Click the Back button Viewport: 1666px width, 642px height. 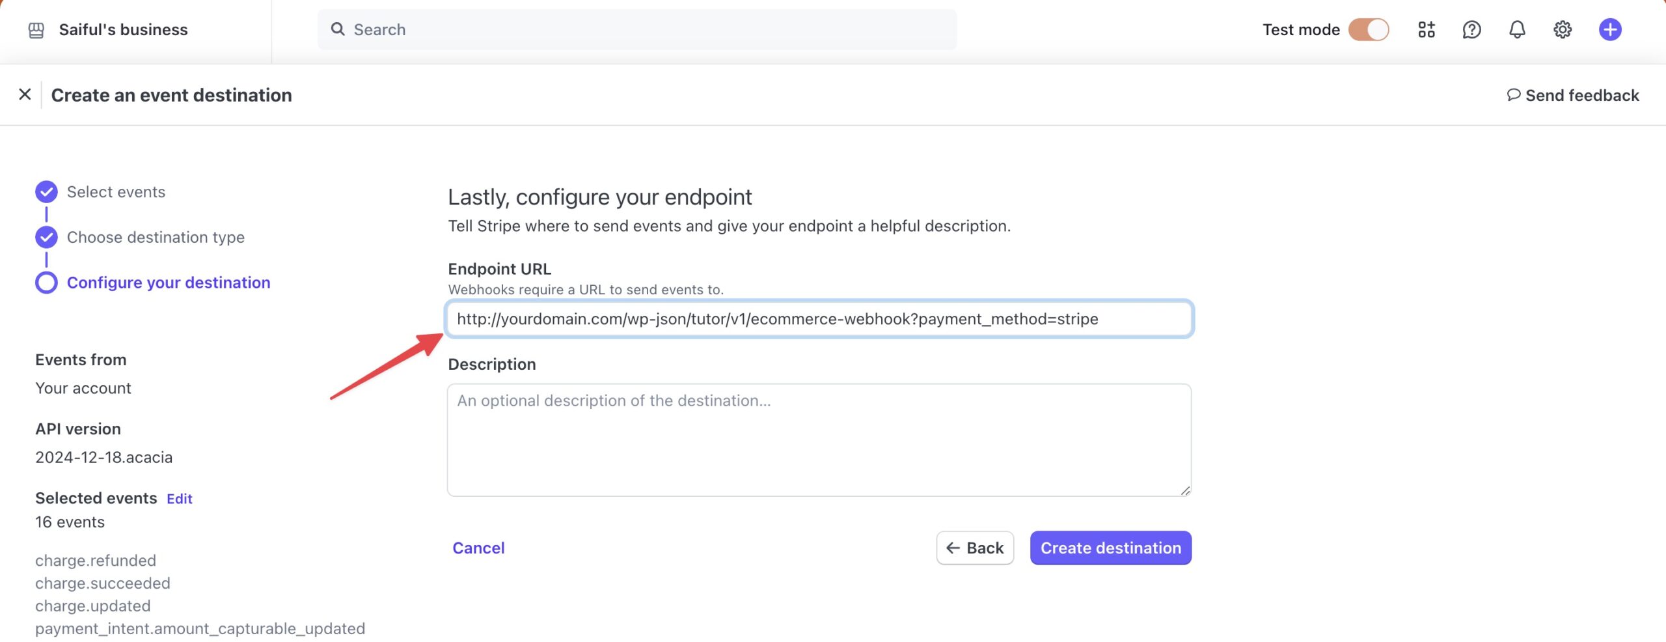[x=975, y=548]
